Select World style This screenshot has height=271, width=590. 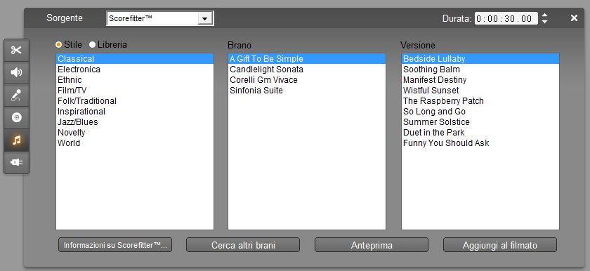pos(135,143)
